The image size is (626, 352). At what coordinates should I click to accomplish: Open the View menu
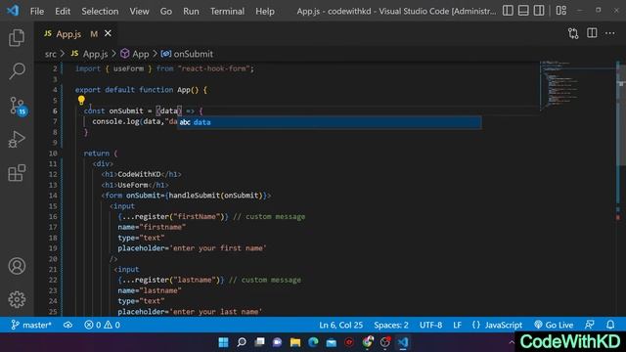139,11
